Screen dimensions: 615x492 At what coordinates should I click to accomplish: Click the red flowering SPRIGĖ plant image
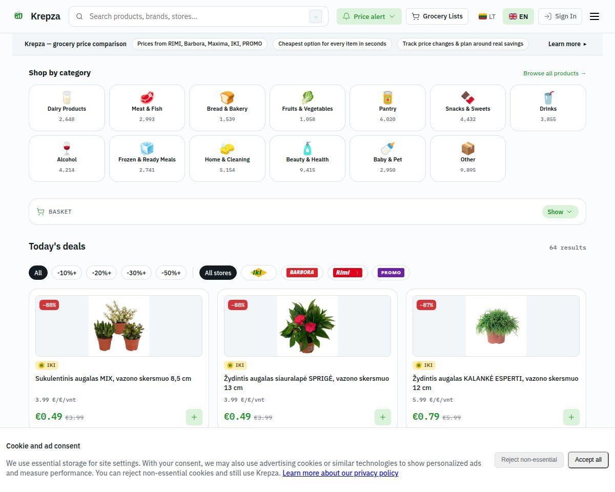coord(307,326)
